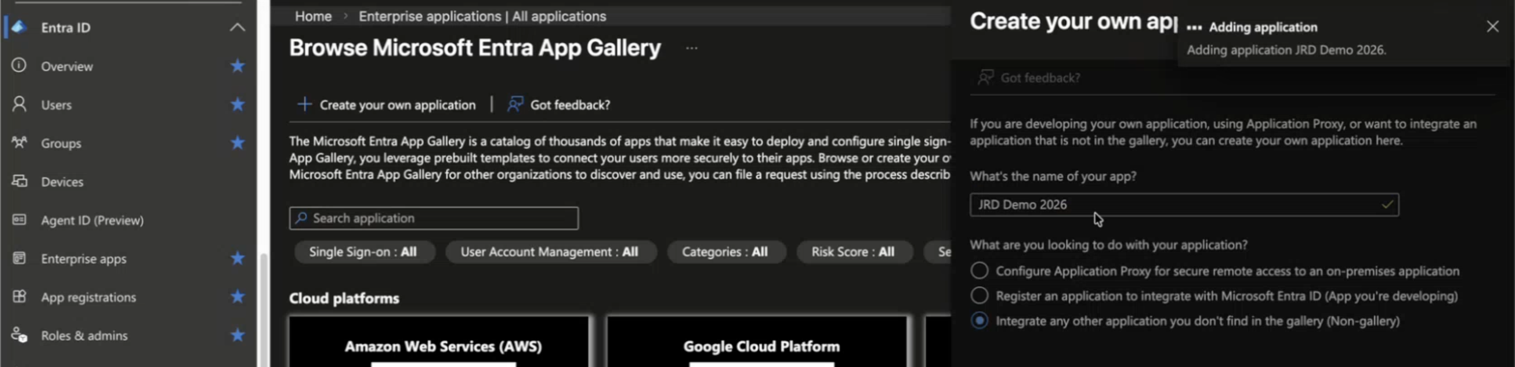Open the Risk Score filter

(x=854, y=252)
